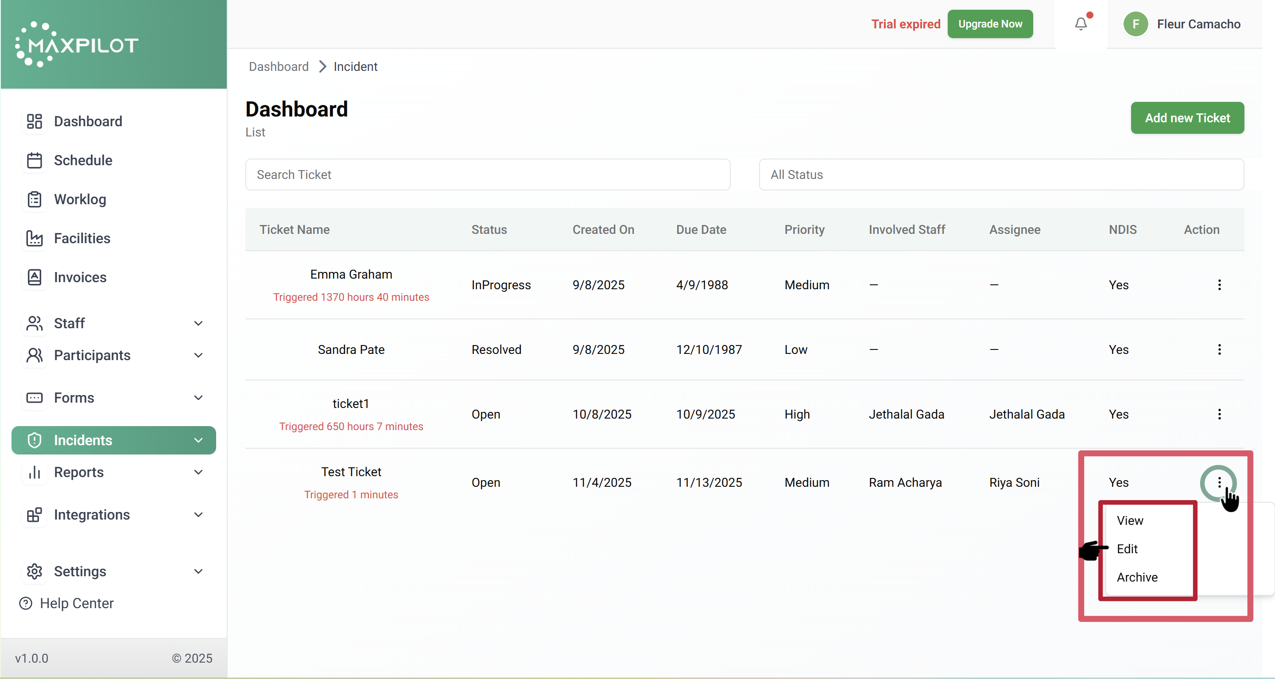The height and width of the screenshot is (679, 1275).
Task: Click the Add new Ticket button
Action: point(1187,118)
